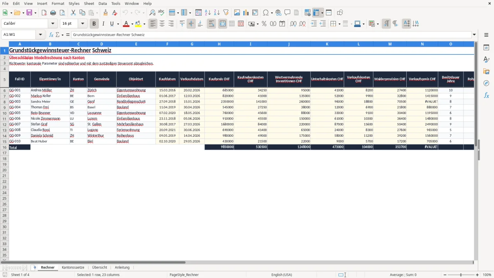Select column N header
The height and width of the screenshot is (278, 494).
point(422,44)
